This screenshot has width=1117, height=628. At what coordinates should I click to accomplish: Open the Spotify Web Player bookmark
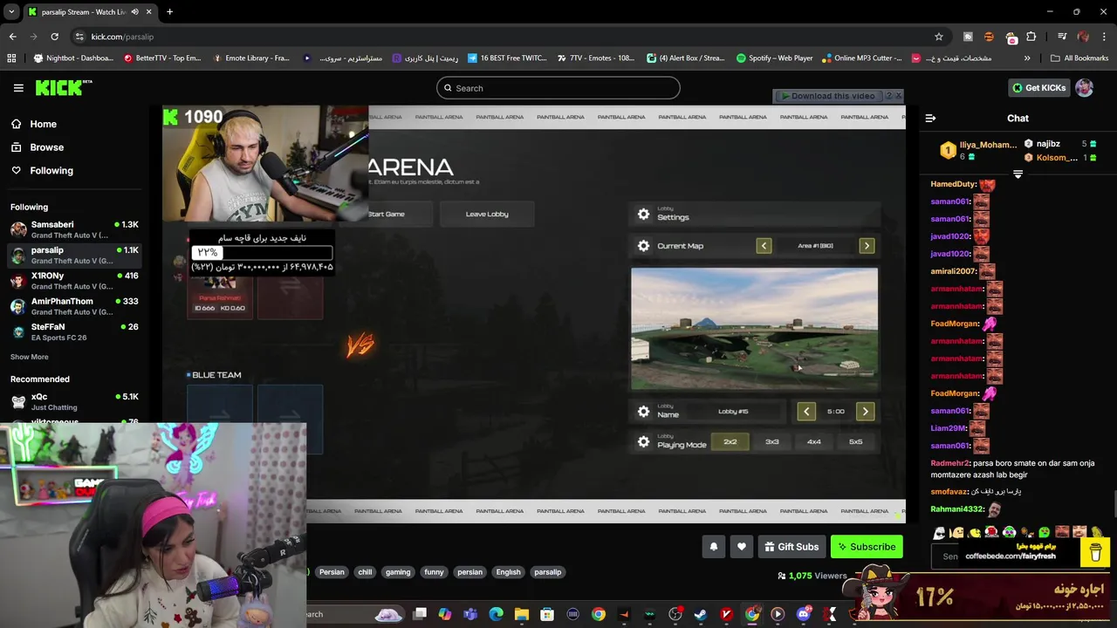tap(775, 58)
